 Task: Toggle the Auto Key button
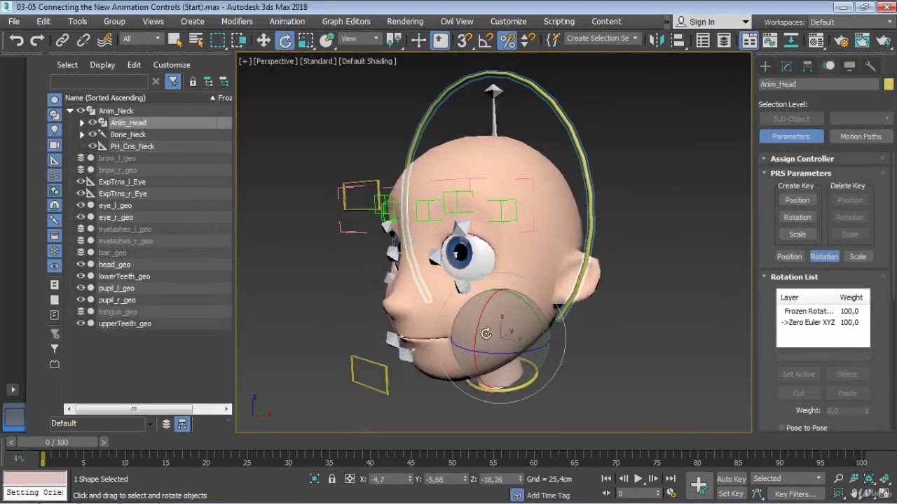[731, 479]
